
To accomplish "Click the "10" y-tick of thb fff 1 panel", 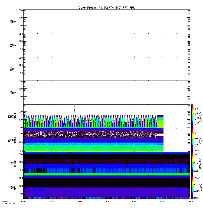I will (22, 25).
